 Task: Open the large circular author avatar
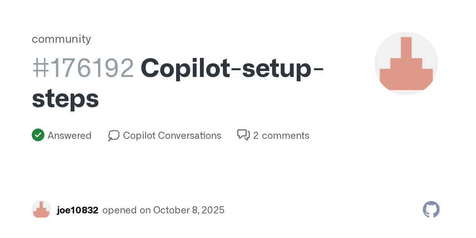406,63
